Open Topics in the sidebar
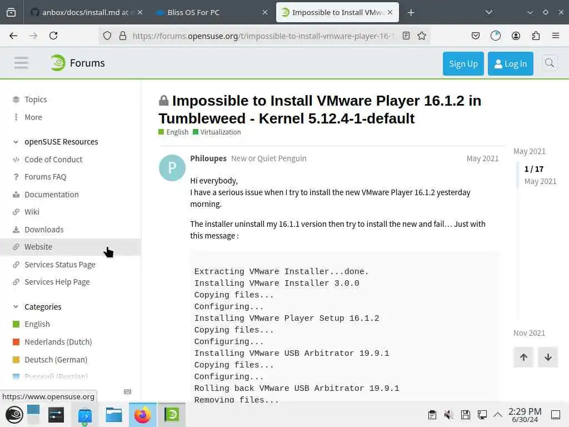This screenshot has height=427, width=569. coord(36,100)
